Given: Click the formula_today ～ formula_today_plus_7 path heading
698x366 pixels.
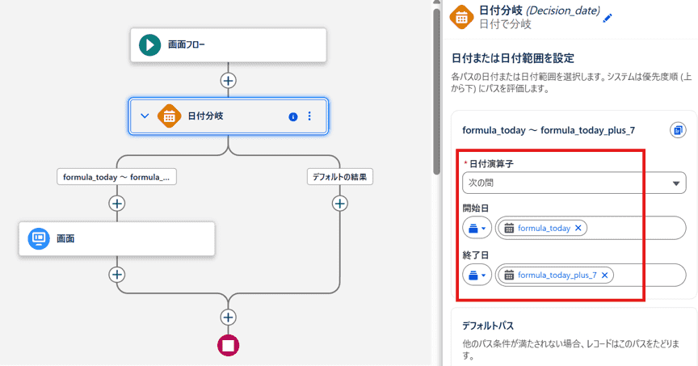Looking at the screenshot, I should 549,130.
